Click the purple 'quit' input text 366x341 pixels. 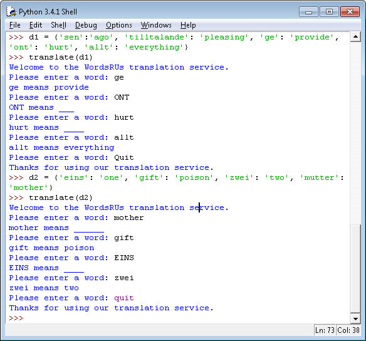click(124, 298)
